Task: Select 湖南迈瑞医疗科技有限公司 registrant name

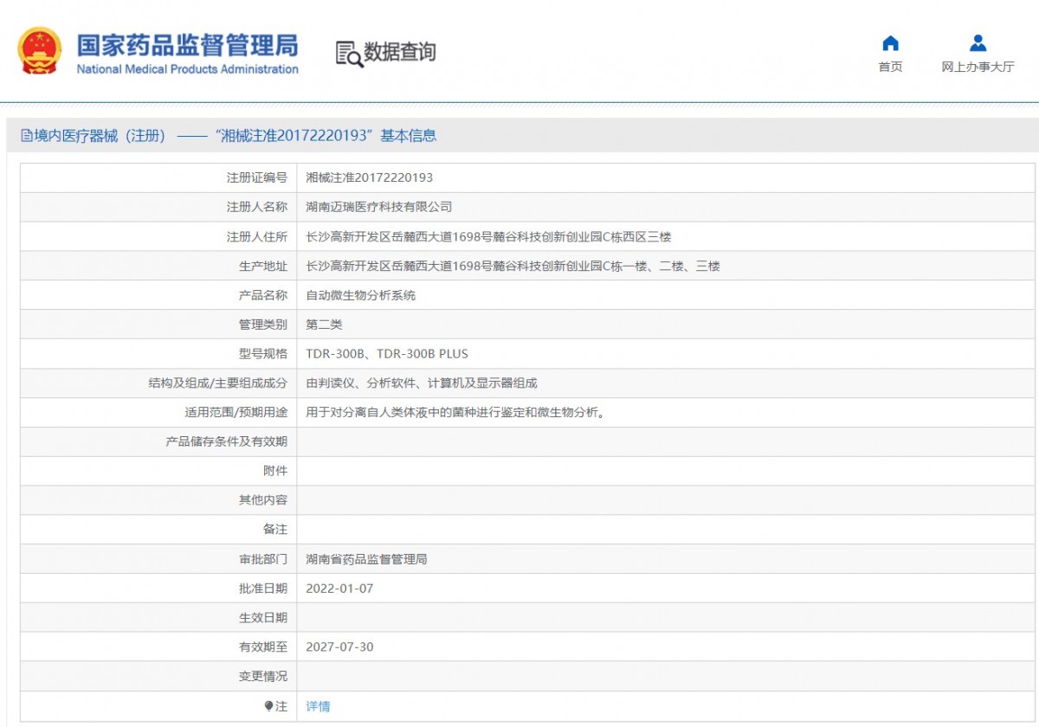Action: (379, 207)
